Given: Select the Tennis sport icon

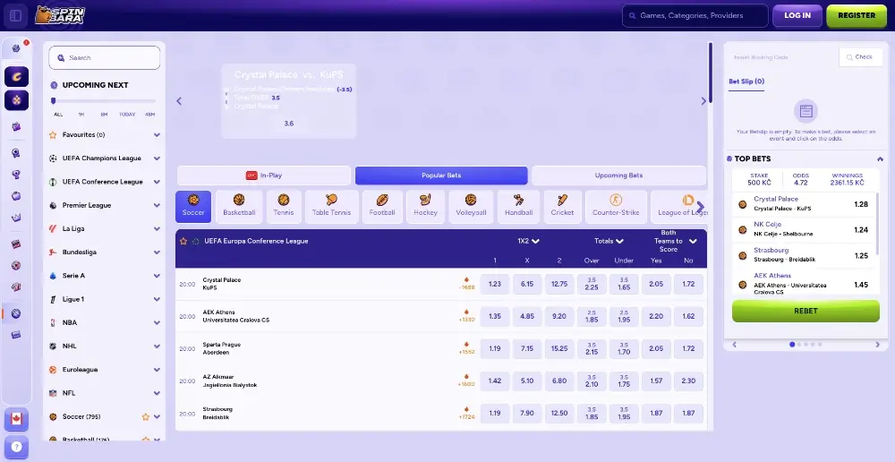Looking at the screenshot, I should tap(284, 206).
